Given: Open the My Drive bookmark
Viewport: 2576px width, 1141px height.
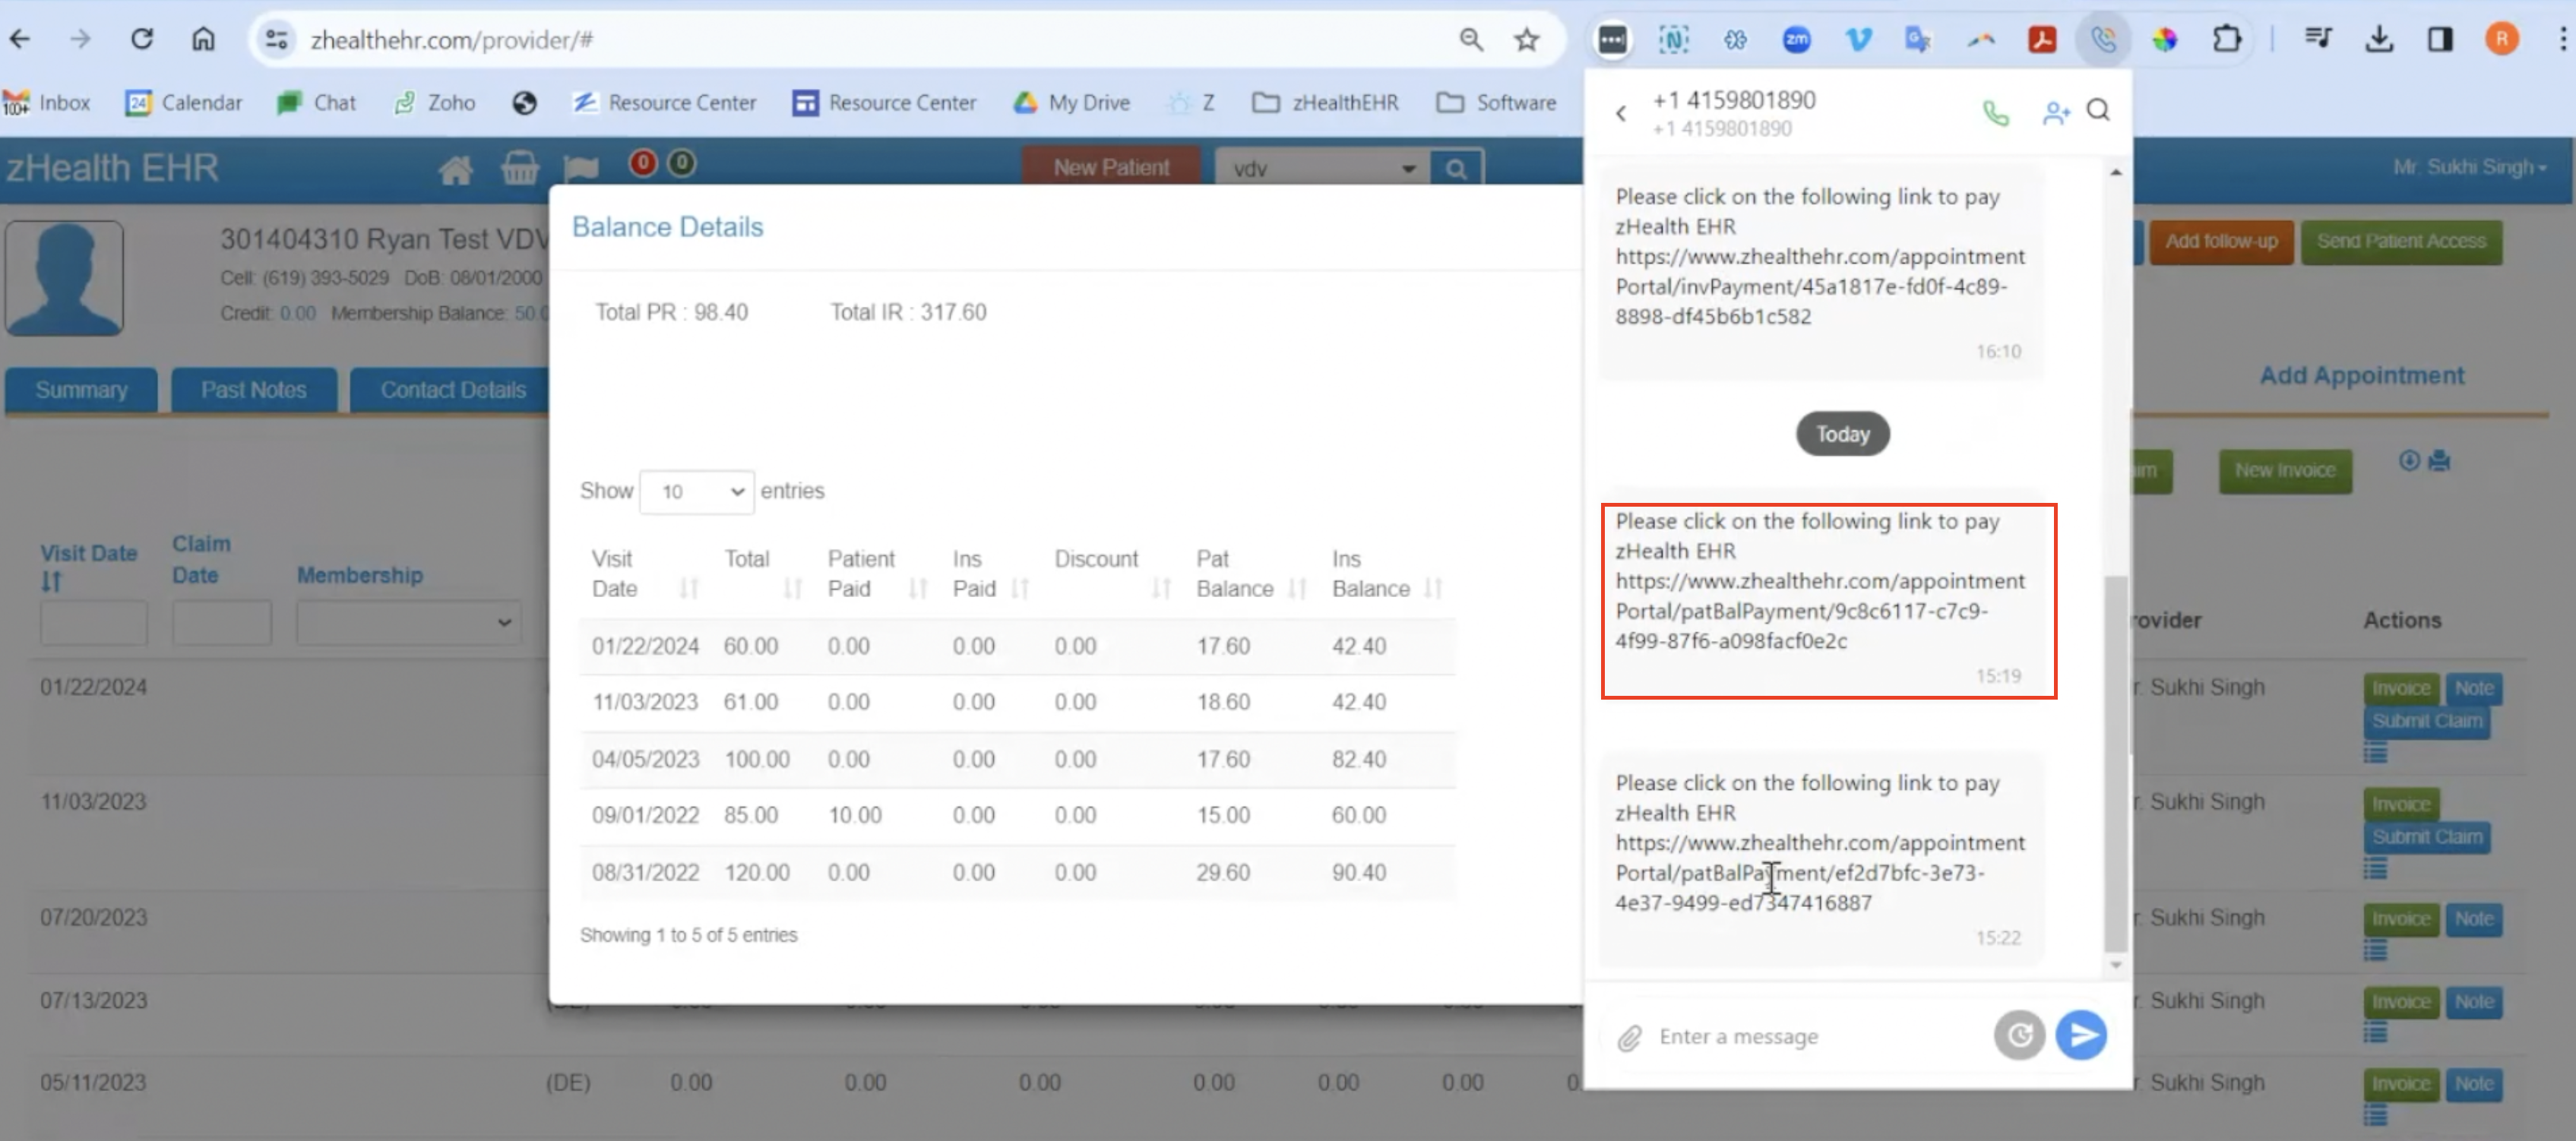Looking at the screenshot, I should [x=1071, y=102].
